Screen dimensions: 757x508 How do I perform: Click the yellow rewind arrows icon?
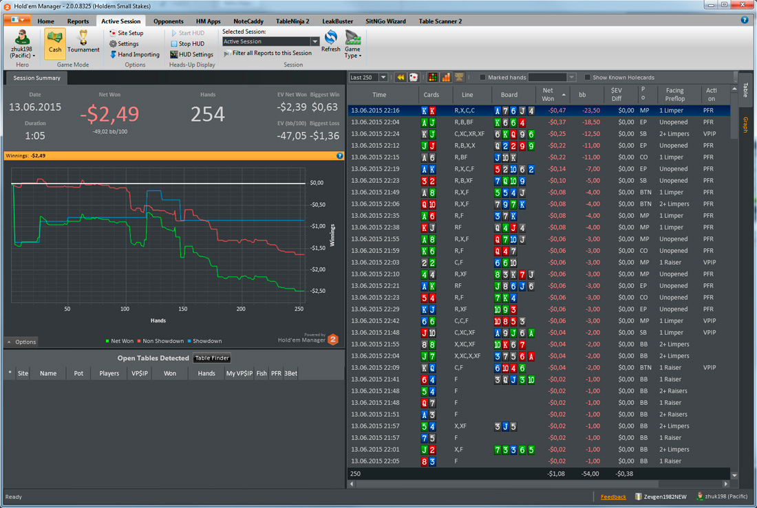pos(401,77)
